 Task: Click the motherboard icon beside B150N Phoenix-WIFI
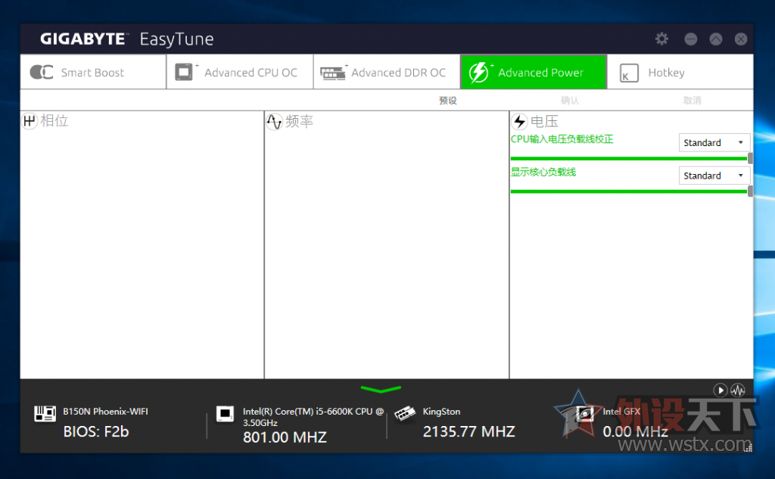point(45,413)
